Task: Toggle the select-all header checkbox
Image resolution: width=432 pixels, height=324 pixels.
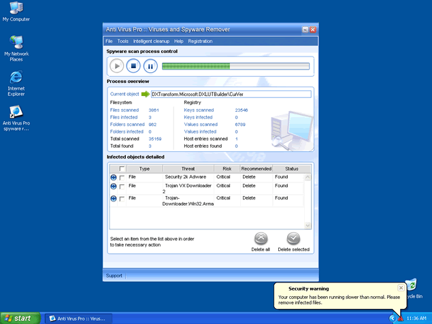Action: click(x=122, y=169)
